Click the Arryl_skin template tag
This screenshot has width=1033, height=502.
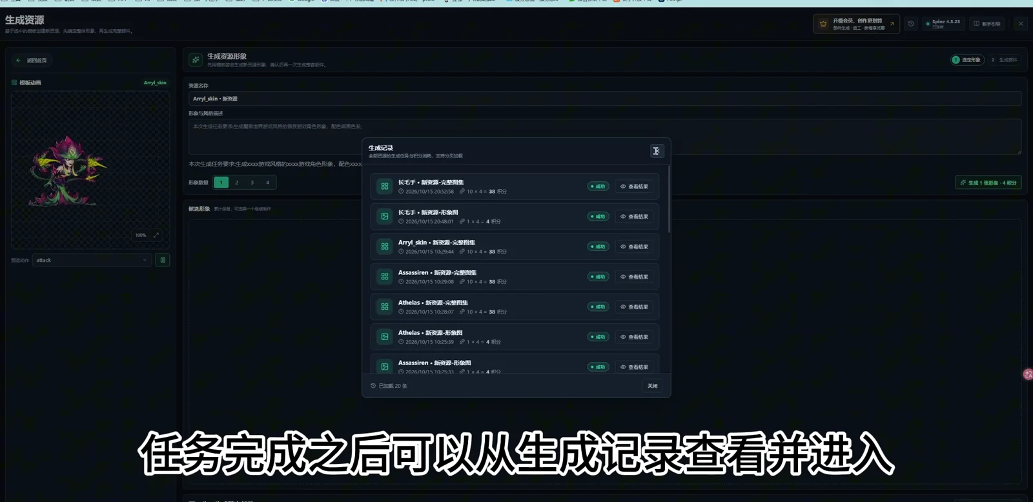155,83
